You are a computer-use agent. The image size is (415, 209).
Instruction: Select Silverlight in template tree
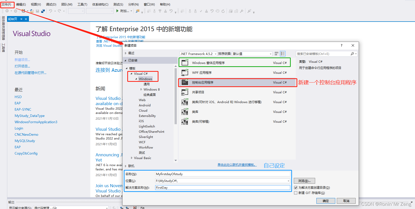click(146, 137)
